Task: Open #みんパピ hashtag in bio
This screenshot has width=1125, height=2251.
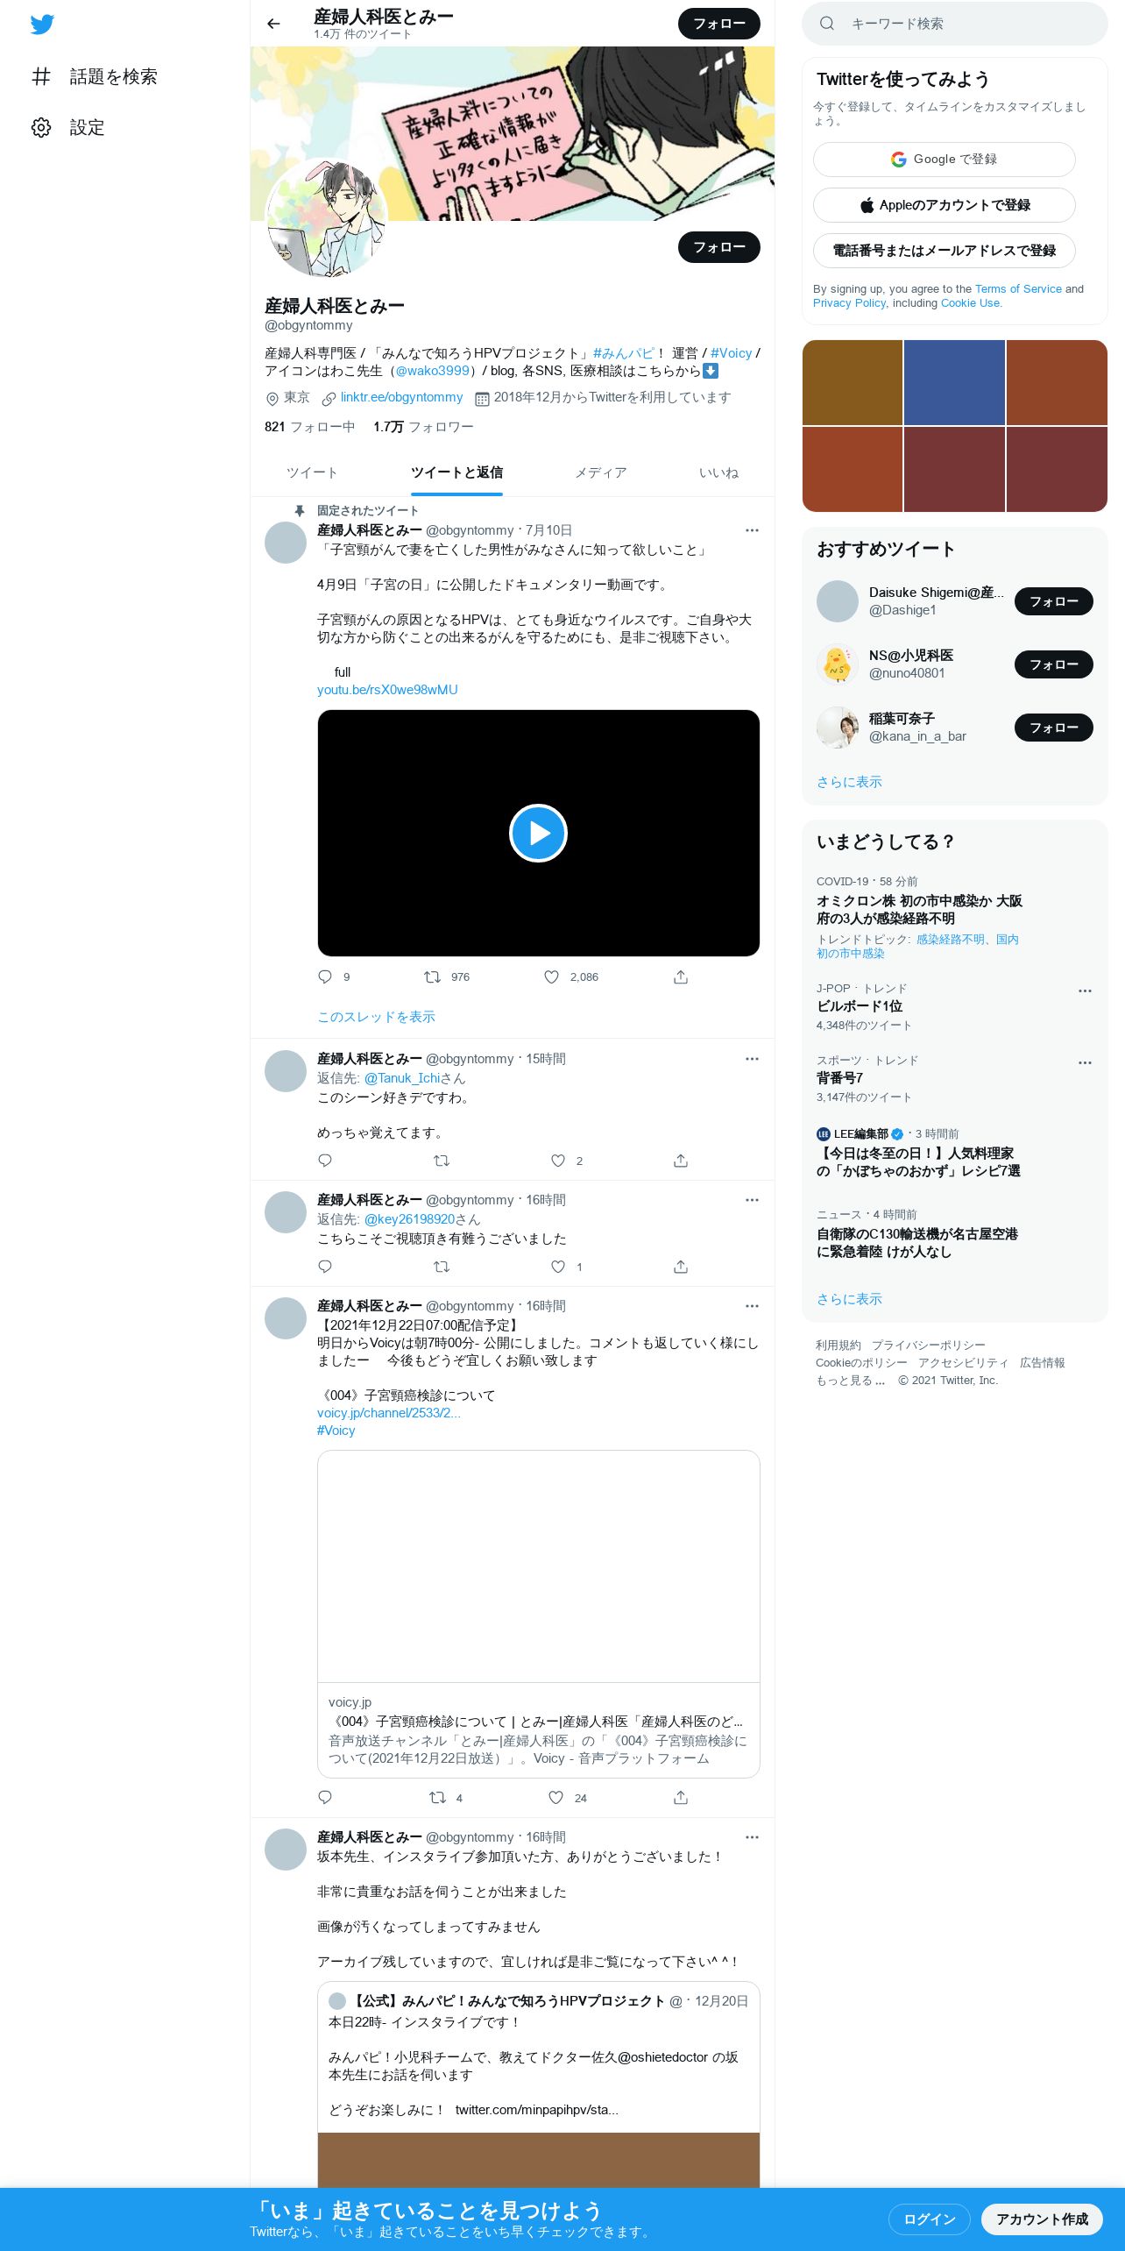Action: point(623,353)
